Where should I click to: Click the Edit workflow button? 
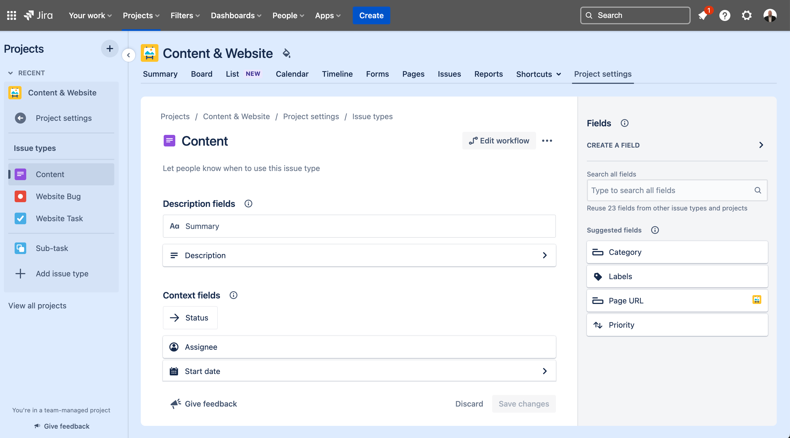pos(499,141)
